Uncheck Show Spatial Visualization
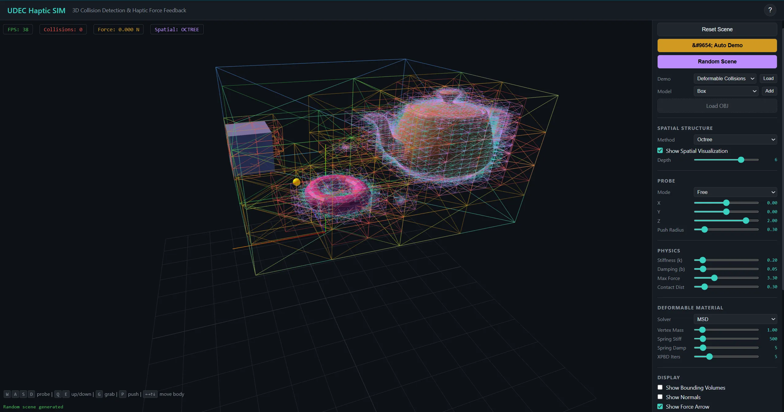The height and width of the screenshot is (412, 784). 660,150
